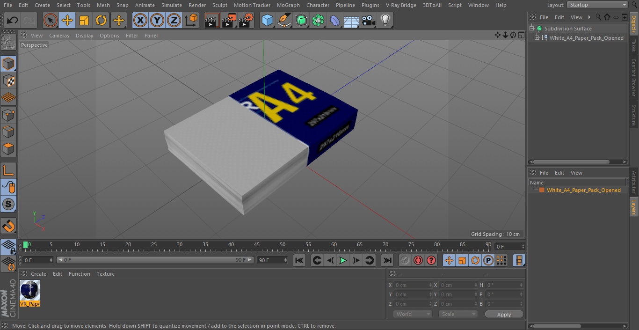
Task: Activate the Move tool
Action: 67,20
